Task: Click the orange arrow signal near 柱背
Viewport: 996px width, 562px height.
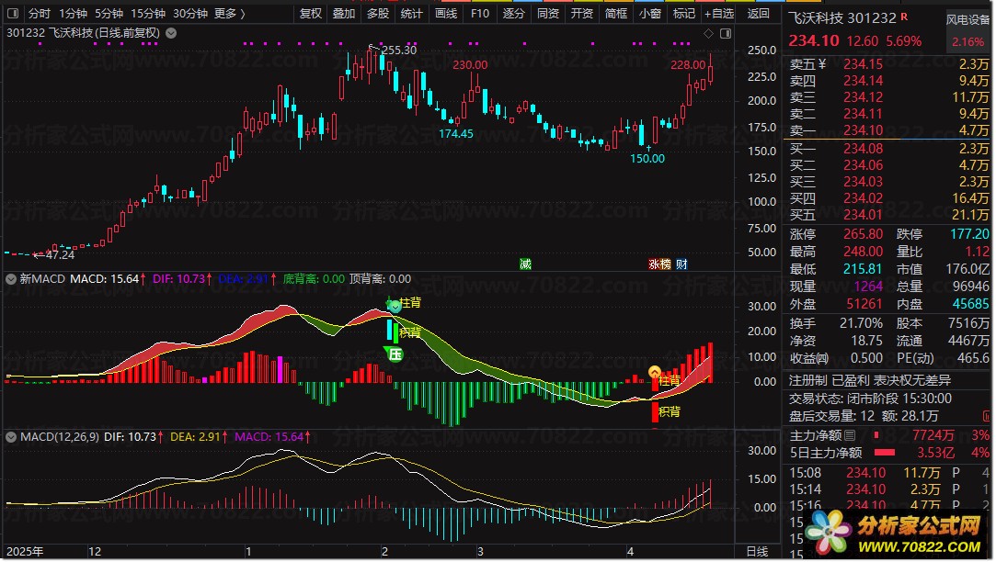Action: [654, 372]
